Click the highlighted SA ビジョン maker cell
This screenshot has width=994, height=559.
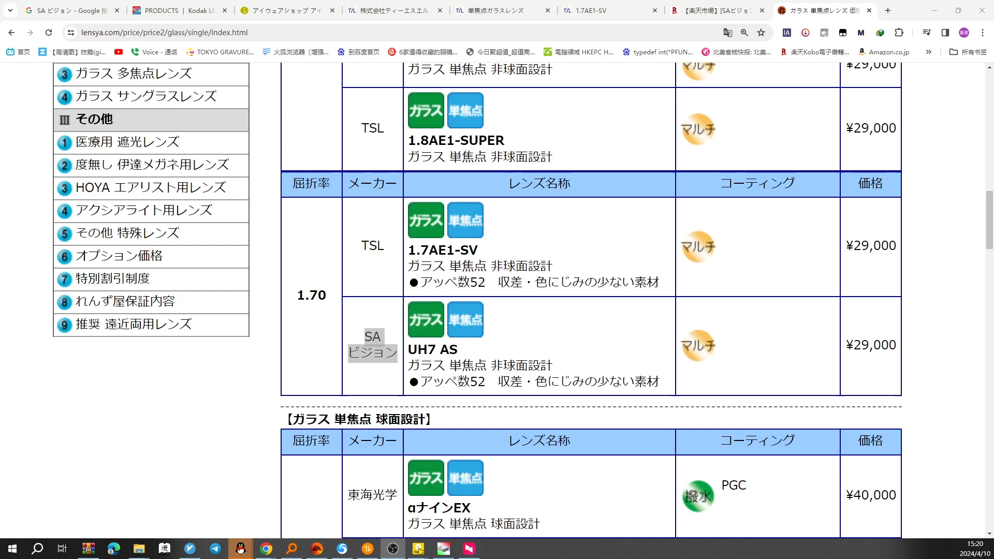pyautogui.click(x=372, y=345)
